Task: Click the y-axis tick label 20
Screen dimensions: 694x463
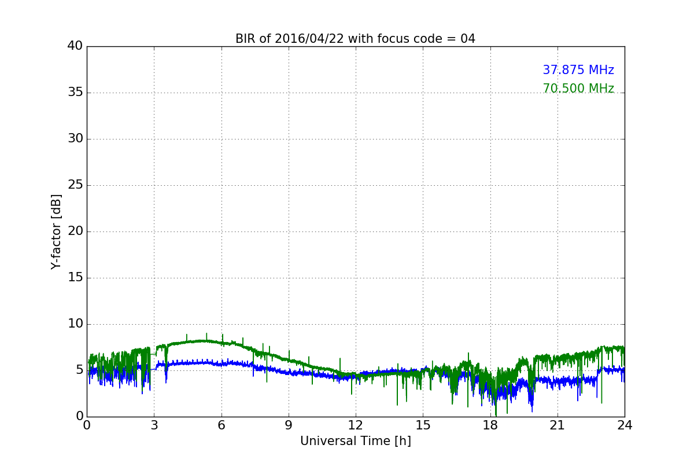Action: [75, 231]
